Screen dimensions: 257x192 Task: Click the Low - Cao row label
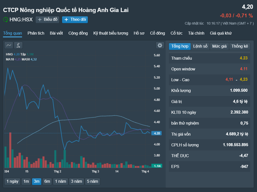[180, 80]
